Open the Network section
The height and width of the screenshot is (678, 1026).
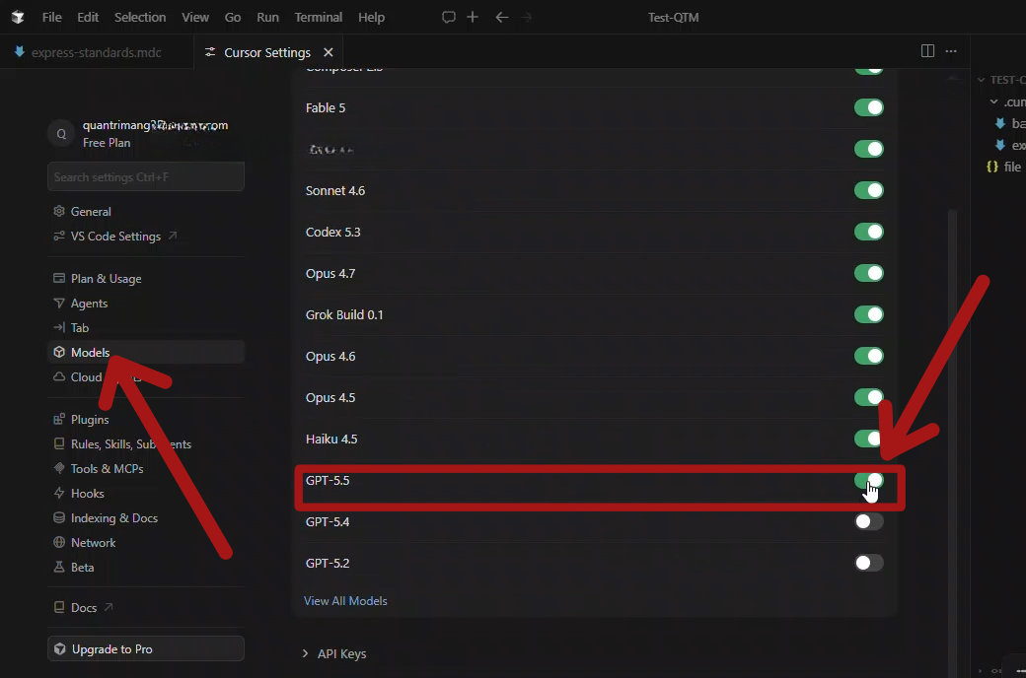point(93,543)
